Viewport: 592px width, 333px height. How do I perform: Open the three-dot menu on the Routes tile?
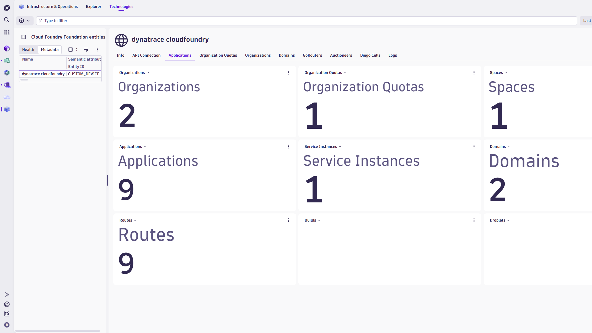tap(288, 220)
